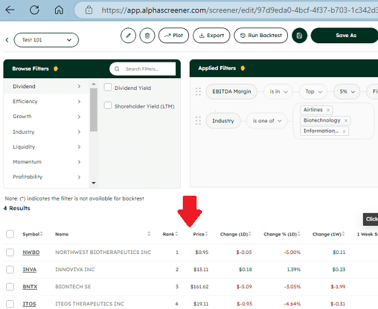Open the BNTX symbol link

pyautogui.click(x=30, y=286)
